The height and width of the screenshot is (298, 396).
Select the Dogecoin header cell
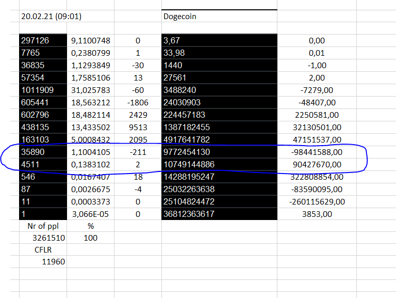tap(219, 16)
